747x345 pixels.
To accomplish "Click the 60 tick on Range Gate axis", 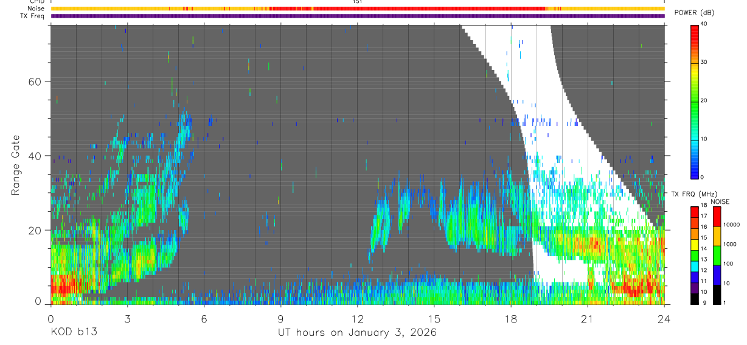I will [x=36, y=82].
